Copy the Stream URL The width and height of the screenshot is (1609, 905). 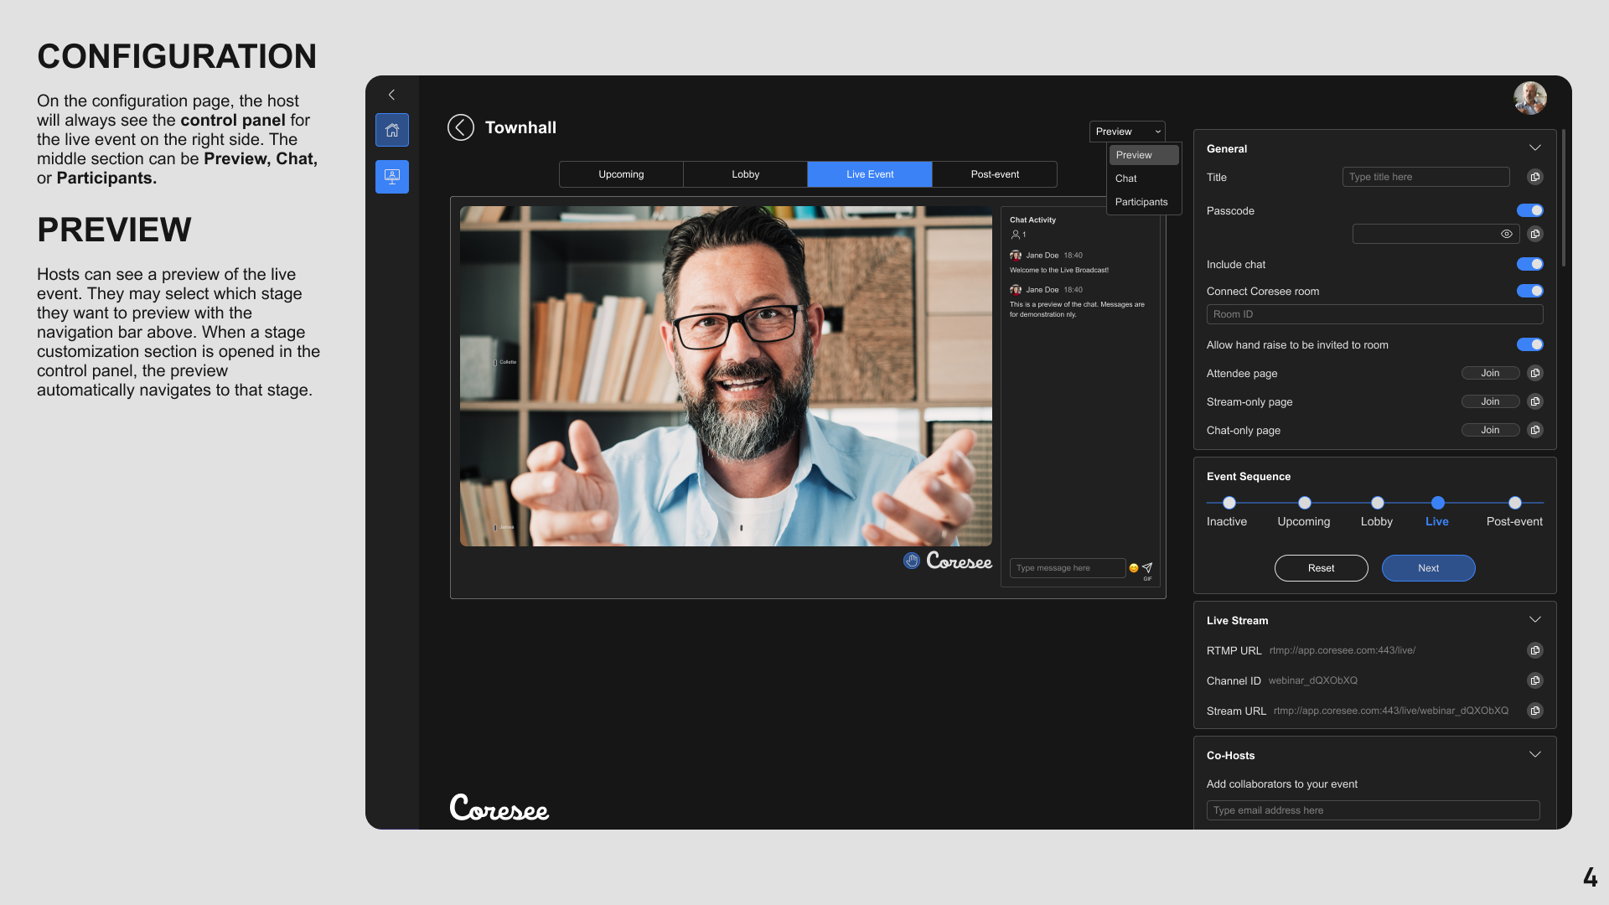1534,711
